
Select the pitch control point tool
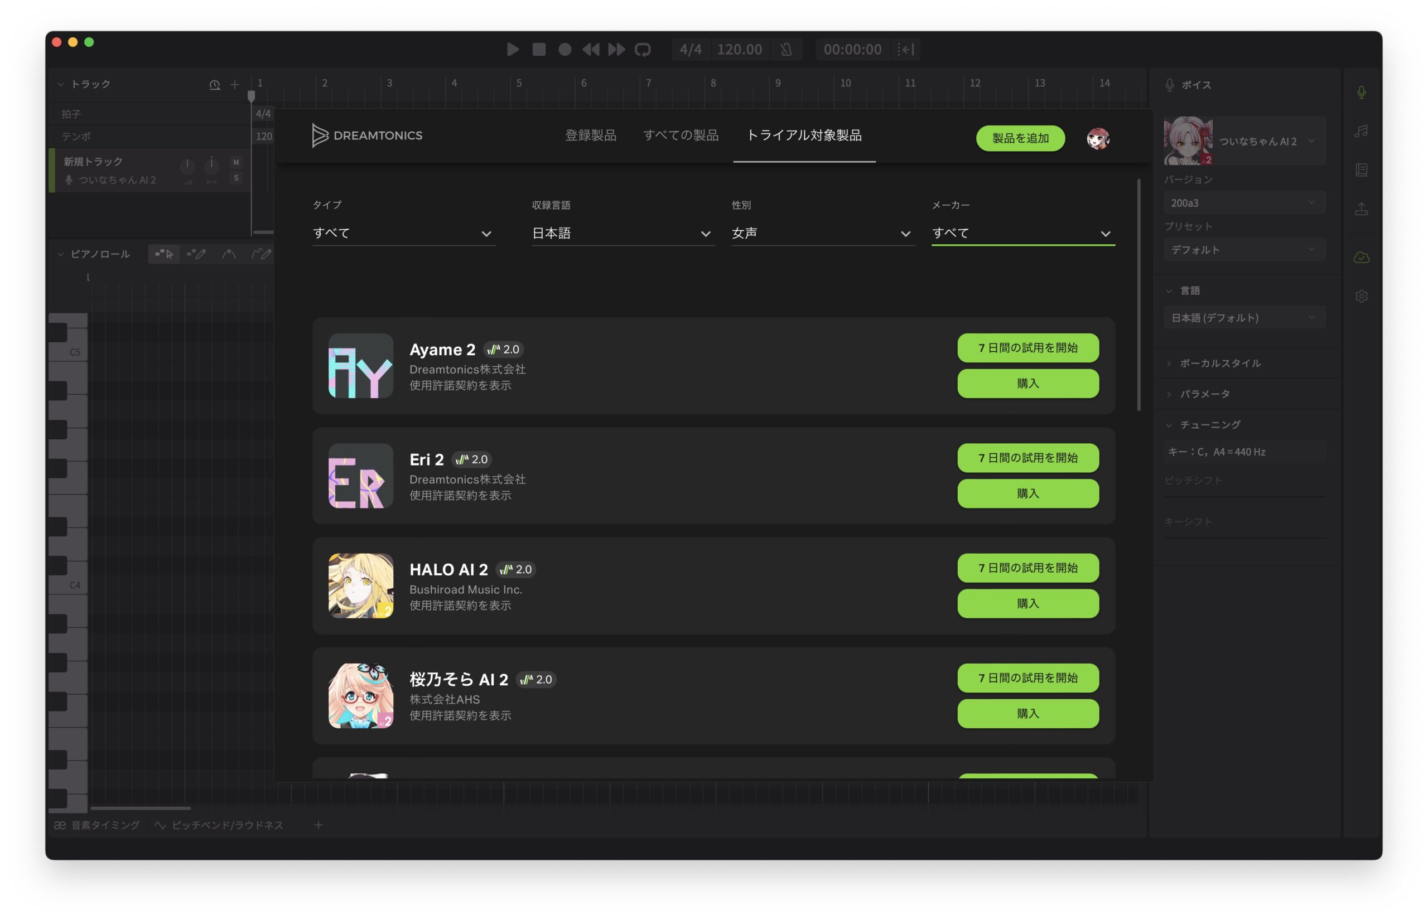pyautogui.click(x=229, y=254)
